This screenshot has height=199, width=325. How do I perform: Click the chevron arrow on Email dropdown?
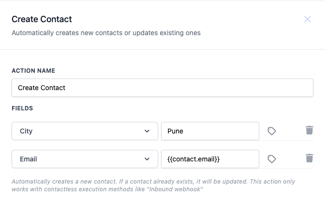[x=147, y=159]
